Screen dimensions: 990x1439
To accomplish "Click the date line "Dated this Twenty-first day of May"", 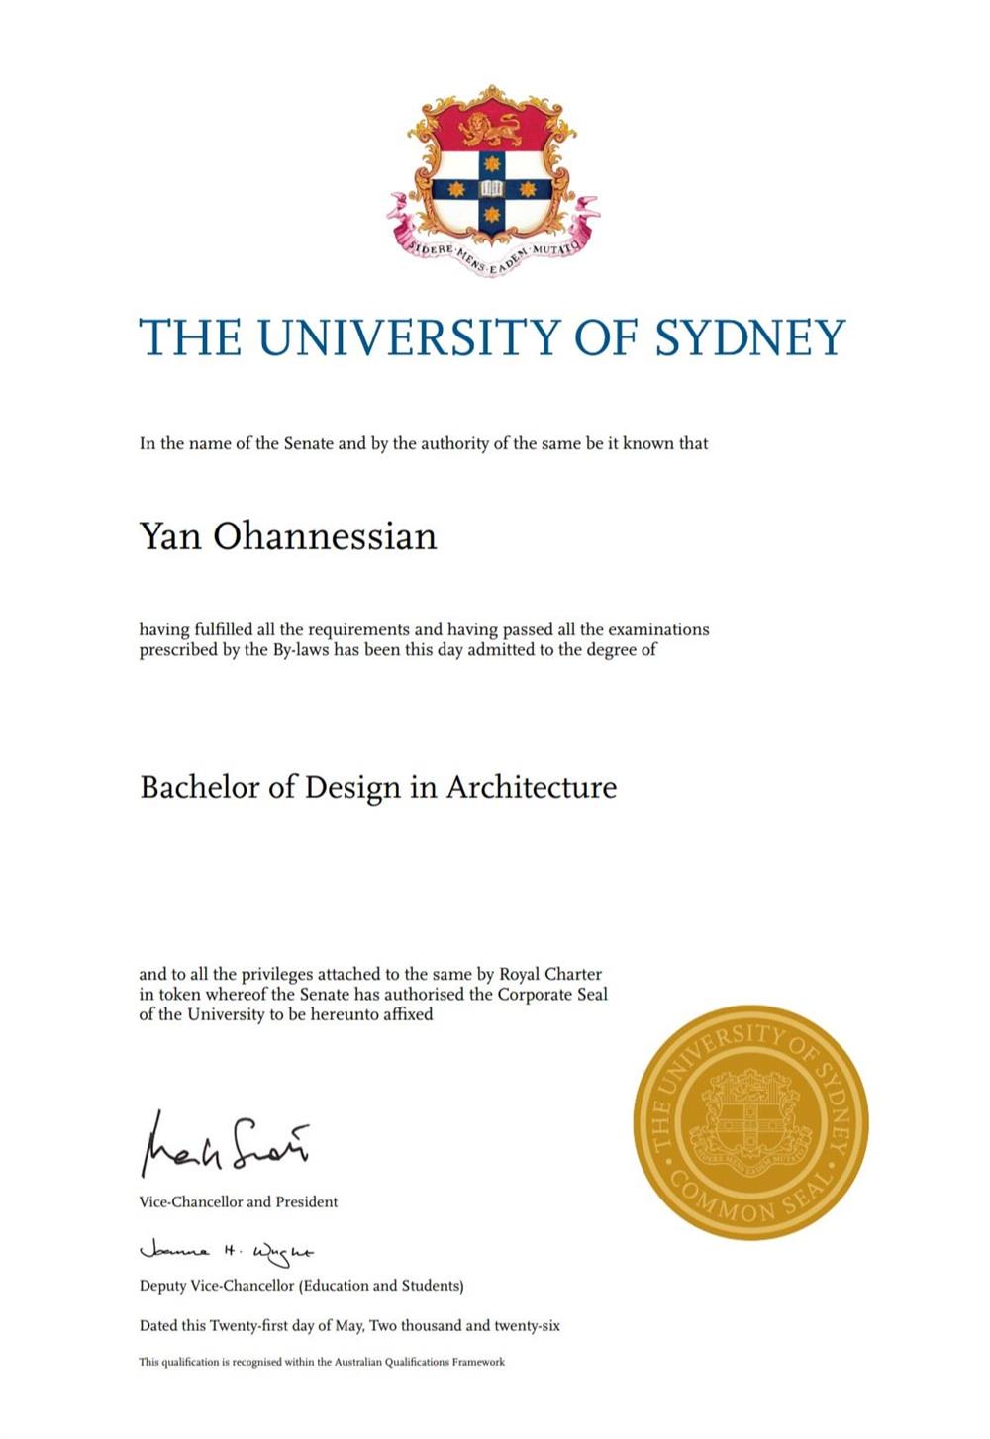I will 349,1325.
